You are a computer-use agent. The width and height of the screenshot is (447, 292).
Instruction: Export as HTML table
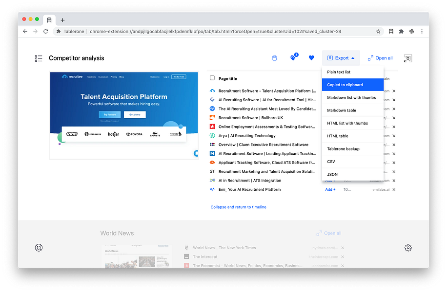point(353,136)
